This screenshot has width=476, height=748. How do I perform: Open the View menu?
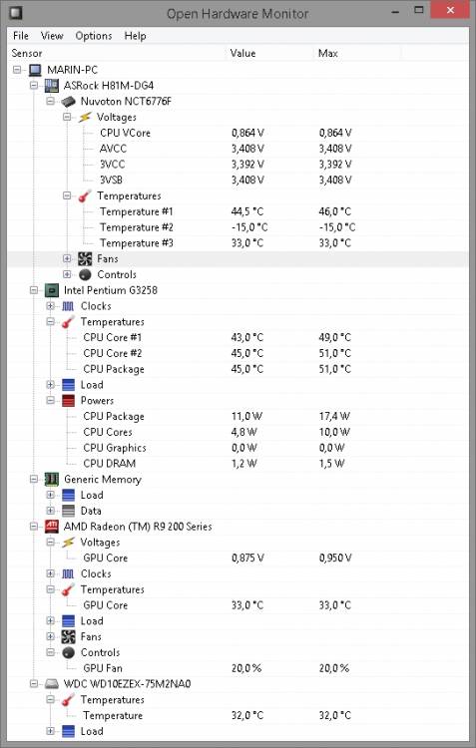tap(52, 36)
